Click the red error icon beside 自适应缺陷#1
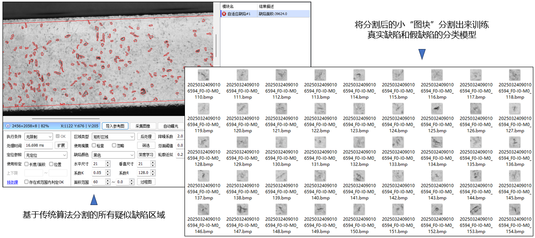 coord(224,14)
